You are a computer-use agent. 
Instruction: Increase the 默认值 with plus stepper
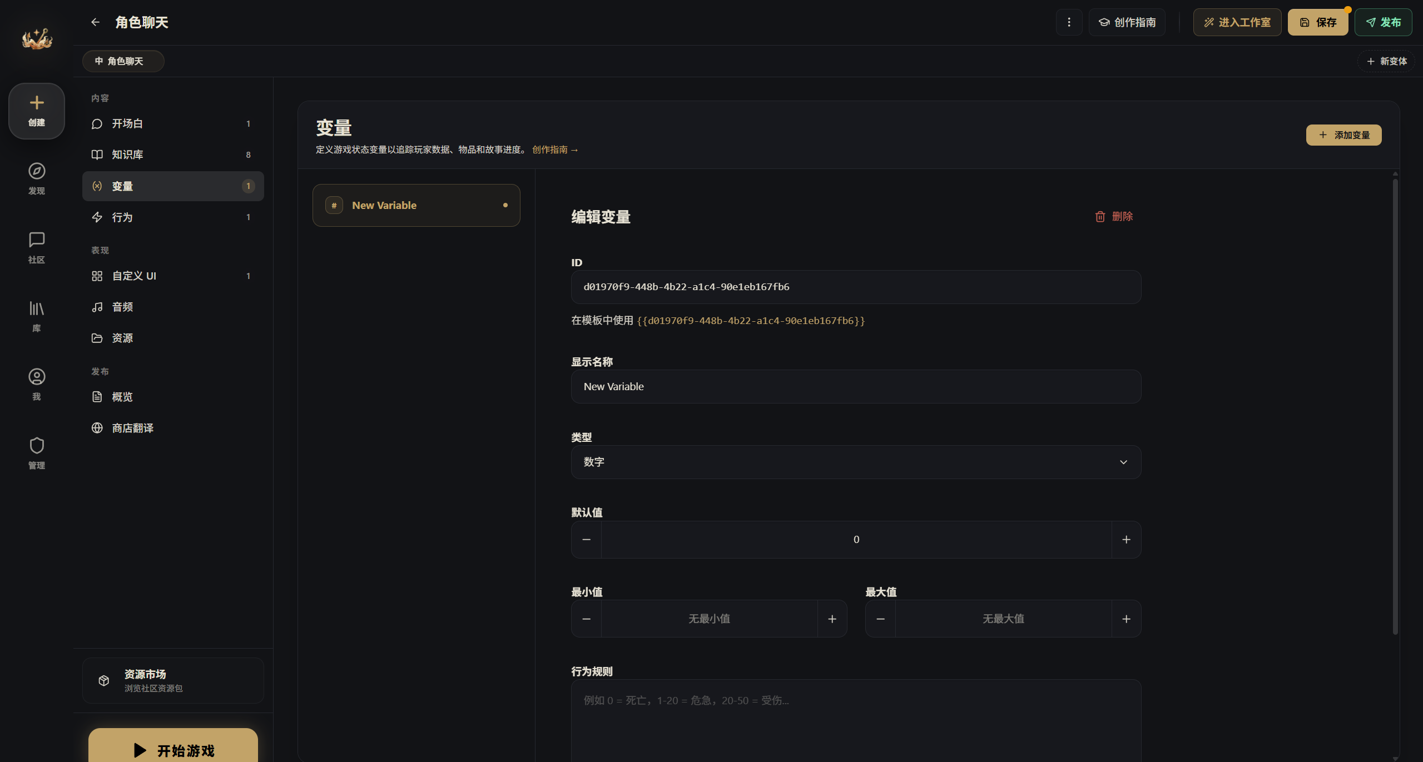tap(1126, 540)
